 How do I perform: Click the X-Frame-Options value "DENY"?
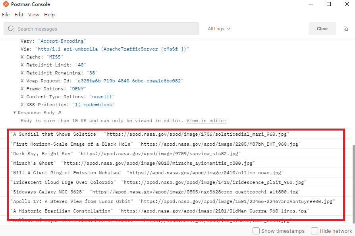click(x=78, y=89)
